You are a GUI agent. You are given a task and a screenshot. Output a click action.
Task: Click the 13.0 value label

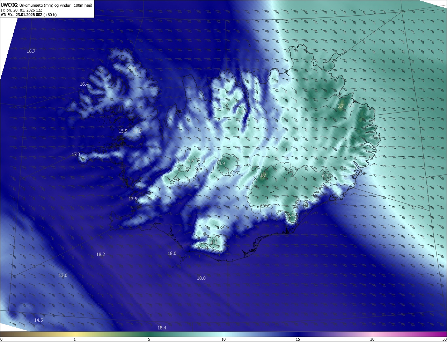point(63,275)
